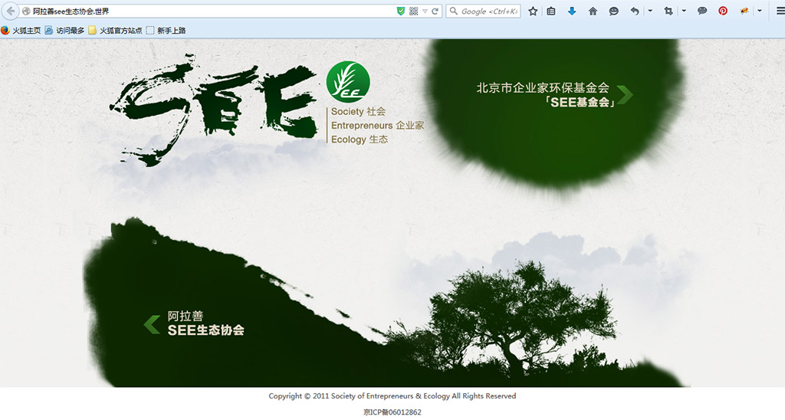Image resolution: width=785 pixels, height=420 pixels.
Task: Click Entrepreneurs 企业家 text
Action: (377, 126)
